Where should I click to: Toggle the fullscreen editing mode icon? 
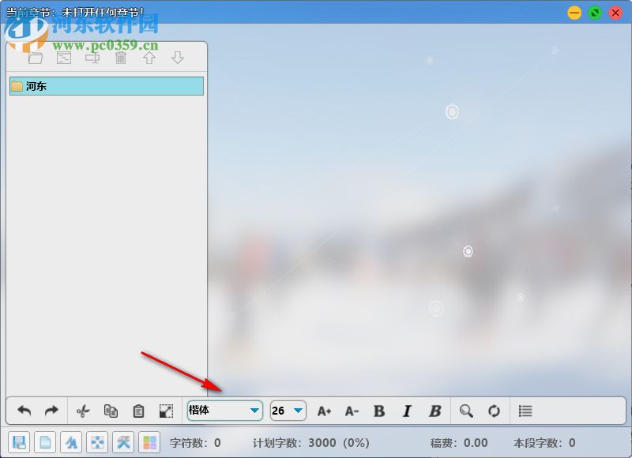coord(166,411)
